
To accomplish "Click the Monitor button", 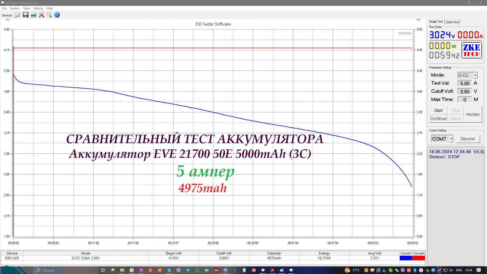I will pos(473,114).
